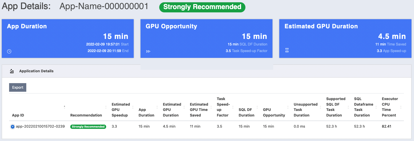Click the GPU Opportunity card title
414x141 pixels.
point(171,26)
